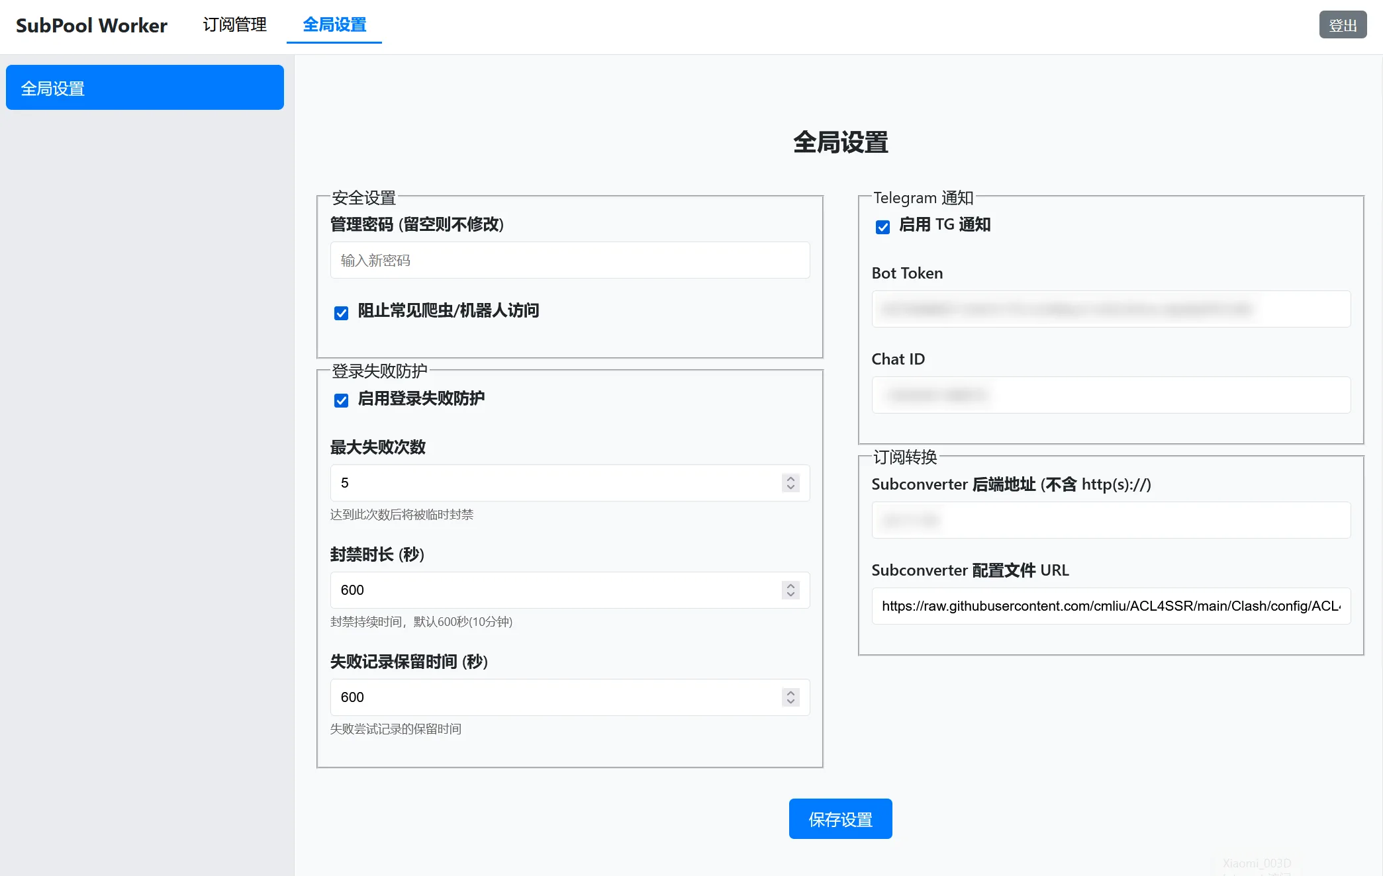Click the Chat ID input field
This screenshot has height=876, width=1383.
point(1110,395)
